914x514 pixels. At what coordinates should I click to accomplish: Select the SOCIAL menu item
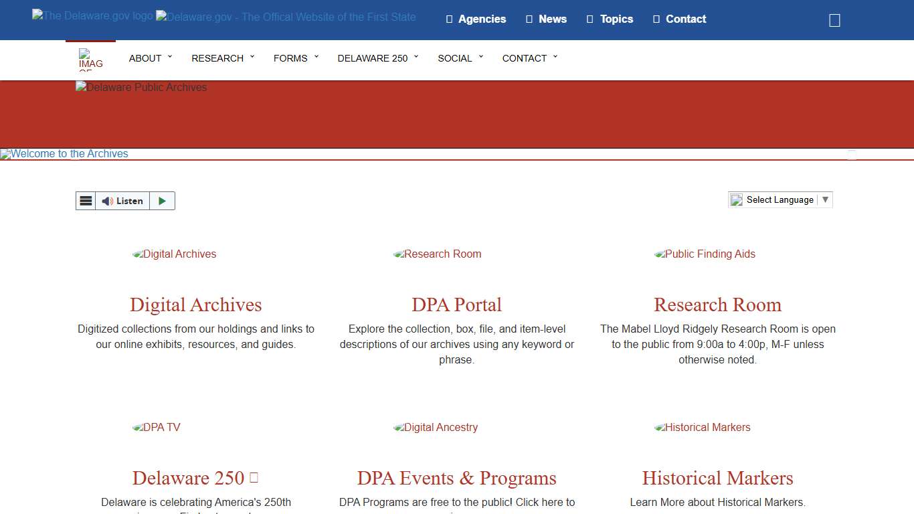(x=454, y=58)
